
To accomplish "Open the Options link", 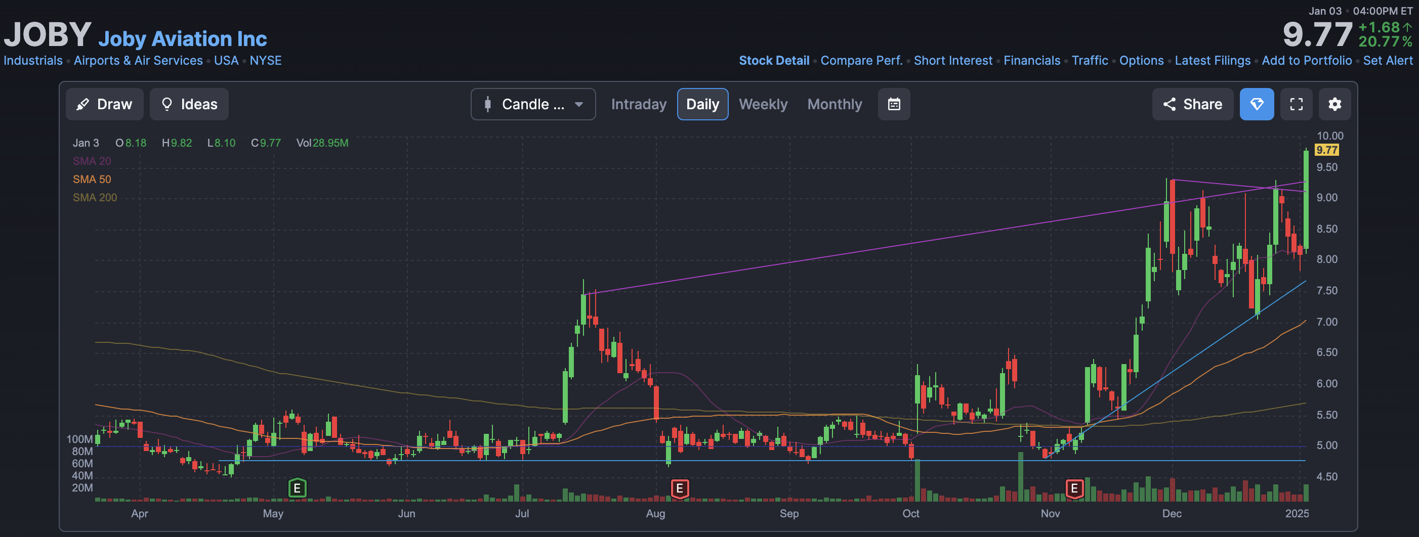I will 1141,61.
